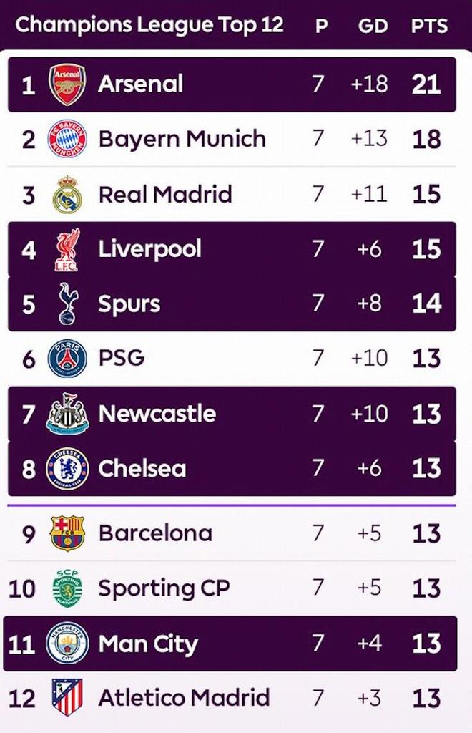Click the Bayern Munich club logo

[67, 139]
